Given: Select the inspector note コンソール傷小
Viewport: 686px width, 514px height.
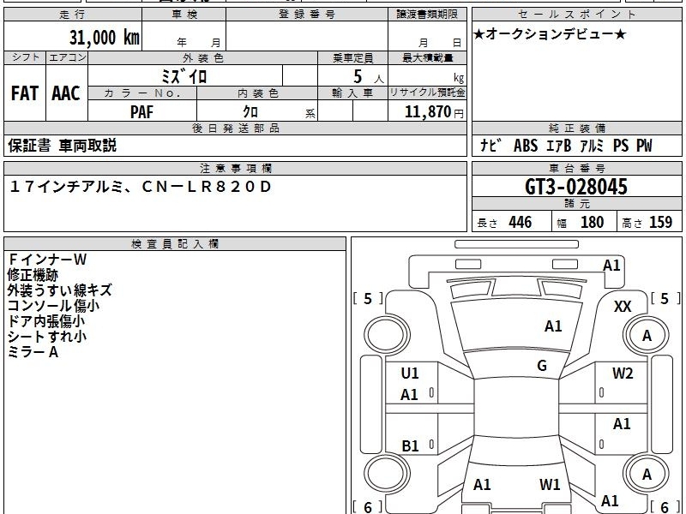Looking at the screenshot, I should click(x=53, y=306).
